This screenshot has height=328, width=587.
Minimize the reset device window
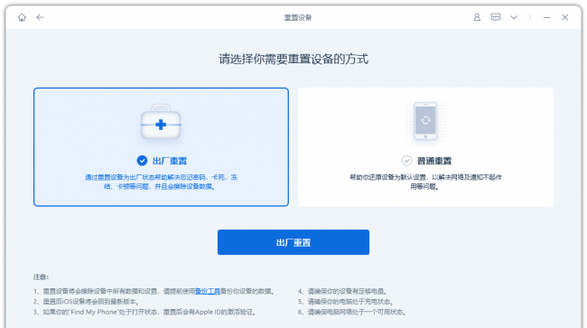point(546,17)
